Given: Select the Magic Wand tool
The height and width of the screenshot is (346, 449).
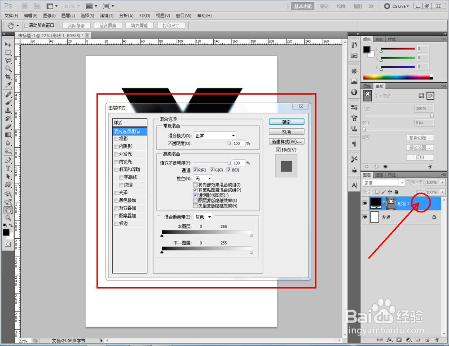Looking at the screenshot, I should click(8, 69).
